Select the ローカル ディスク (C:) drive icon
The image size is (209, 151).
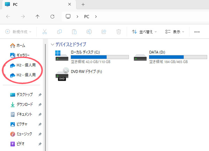coord(62,56)
